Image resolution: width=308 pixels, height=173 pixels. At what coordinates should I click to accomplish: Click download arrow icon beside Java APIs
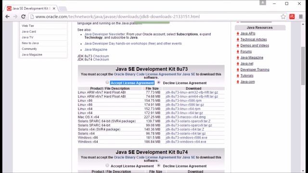(x=238, y=34)
